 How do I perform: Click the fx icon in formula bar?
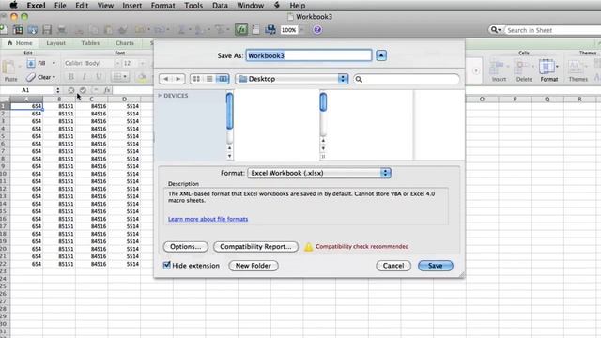(x=107, y=90)
